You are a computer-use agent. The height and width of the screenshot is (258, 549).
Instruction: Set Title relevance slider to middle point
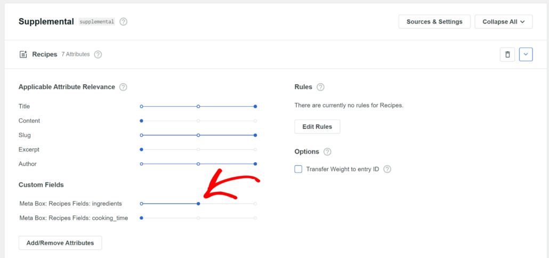[198, 107]
